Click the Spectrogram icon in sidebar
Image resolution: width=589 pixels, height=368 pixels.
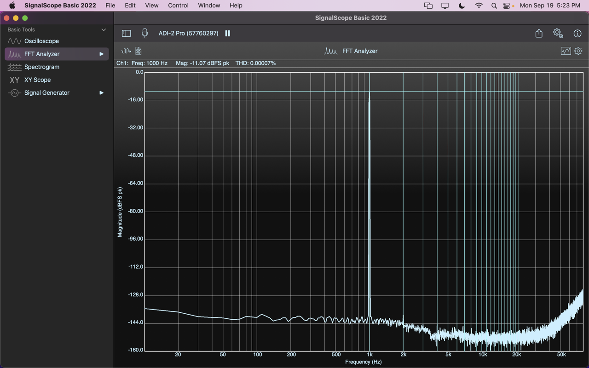tap(14, 67)
